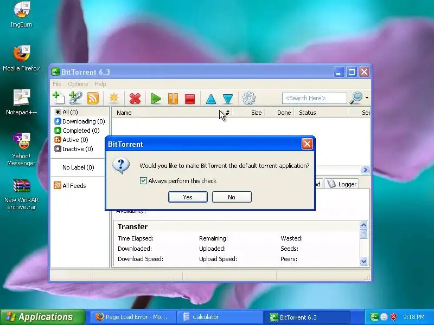Click the Status column header

(307, 113)
